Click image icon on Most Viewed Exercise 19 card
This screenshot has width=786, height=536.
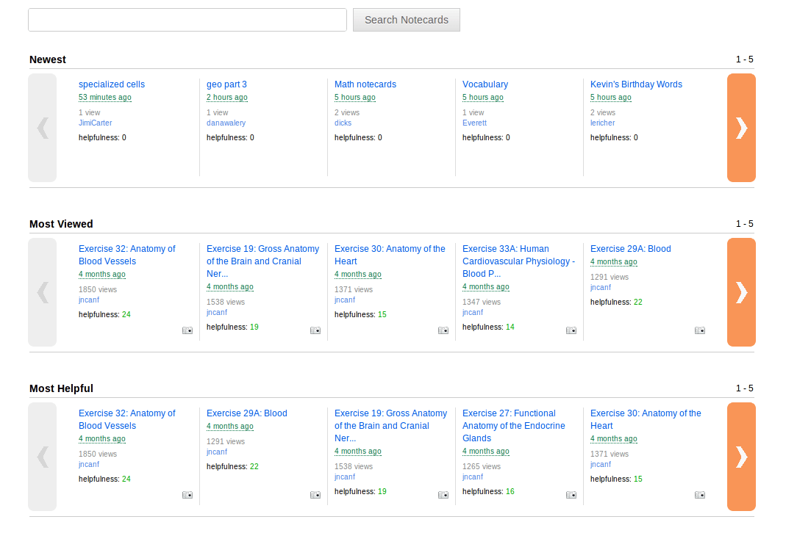point(315,330)
